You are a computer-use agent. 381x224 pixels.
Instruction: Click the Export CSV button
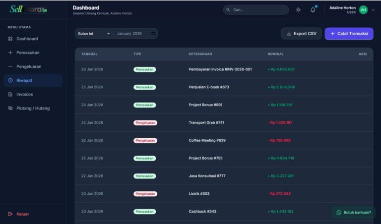(301, 34)
